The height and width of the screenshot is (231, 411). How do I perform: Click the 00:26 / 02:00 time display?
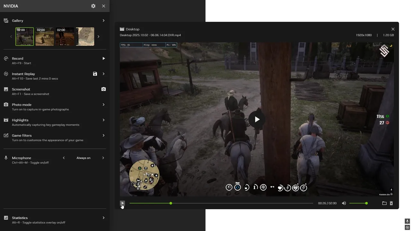tap(327, 203)
